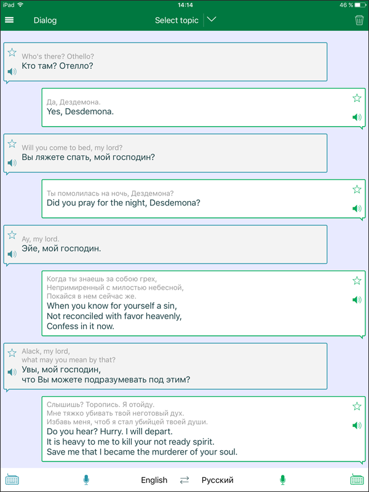Tap the blue English microphone

click(x=86, y=480)
